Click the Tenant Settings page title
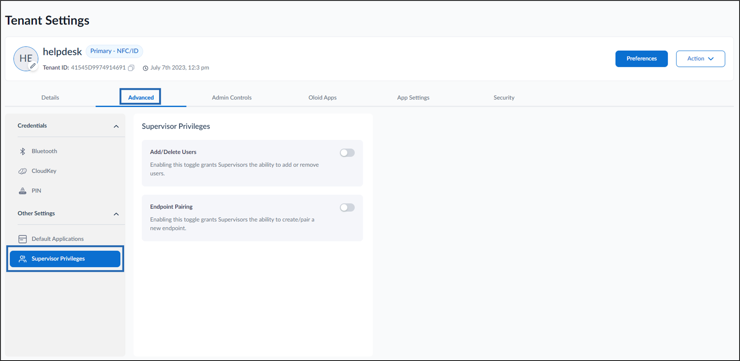This screenshot has height=361, width=740. [47, 20]
